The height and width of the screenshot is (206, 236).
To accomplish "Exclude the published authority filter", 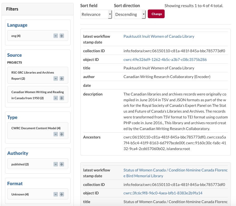I will (x=56, y=164).
